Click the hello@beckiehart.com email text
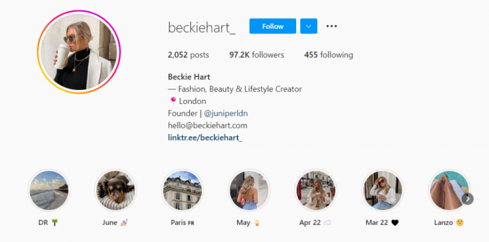The height and width of the screenshot is (242, 489). point(208,125)
